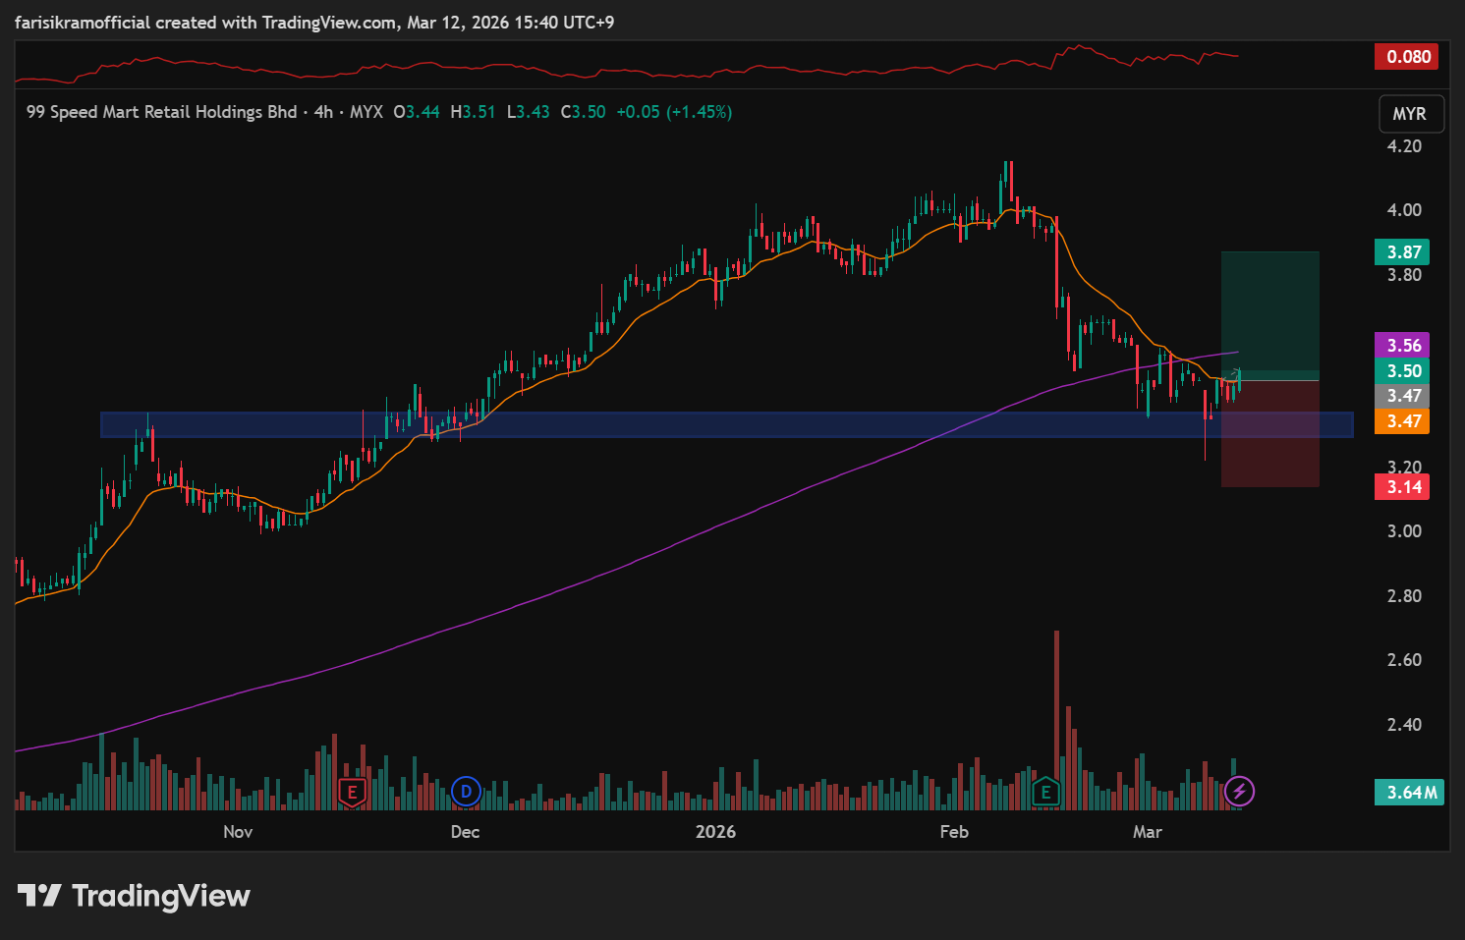Click the 4.00 price axis label
This screenshot has width=1465, height=940.
pyautogui.click(x=1404, y=210)
